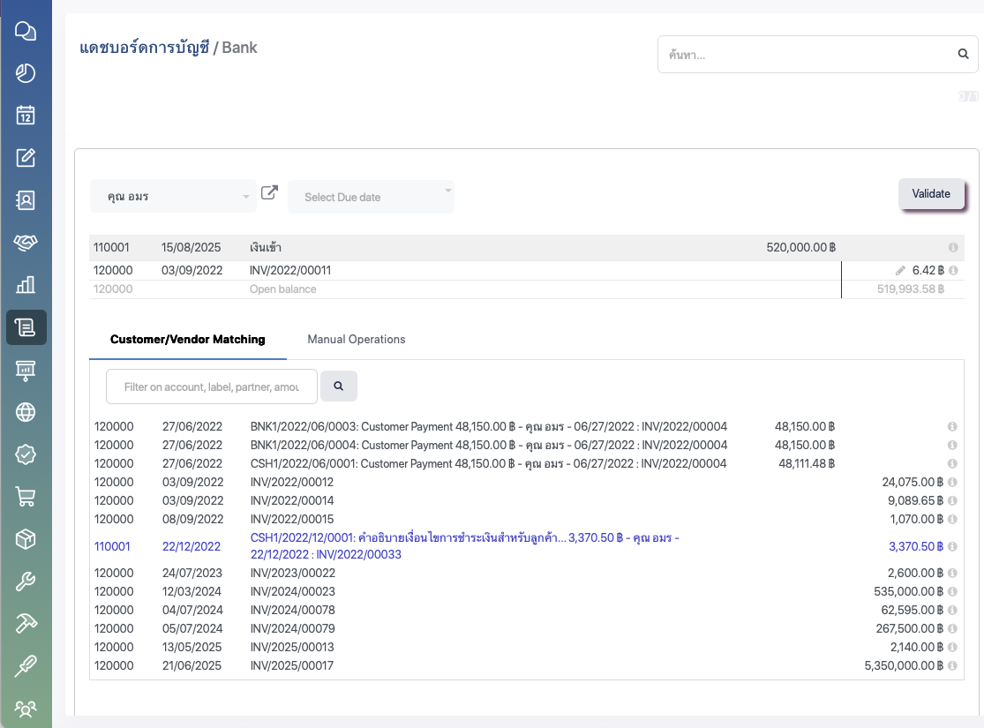Open the shopping cart Purchase icon
The height and width of the screenshot is (728, 984).
(x=26, y=497)
